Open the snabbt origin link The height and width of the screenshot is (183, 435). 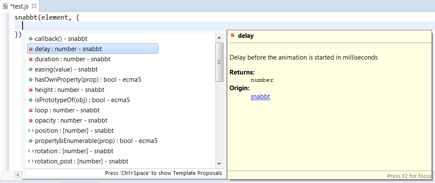tap(260, 97)
